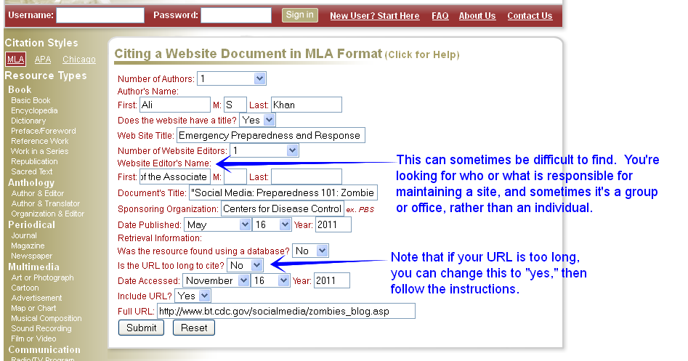The height and width of the screenshot is (361, 688).
Task: Select Musical Composition under Multimedia
Action: tap(46, 318)
